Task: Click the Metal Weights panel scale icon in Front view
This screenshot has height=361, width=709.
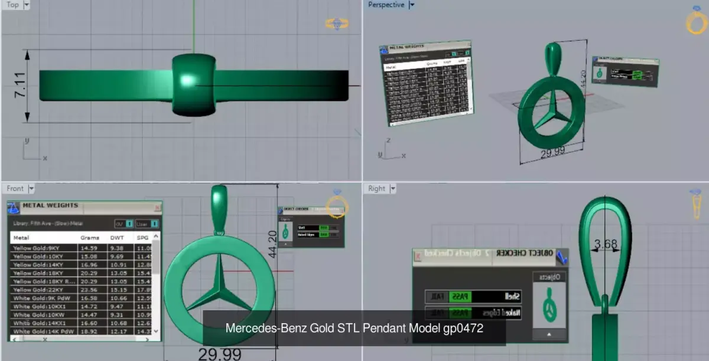Action: [14, 207]
